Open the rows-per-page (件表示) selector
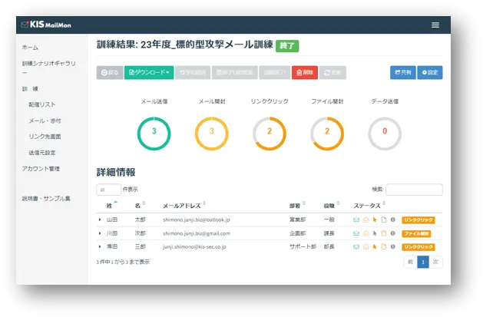Image resolution: width=483 pixels, height=317 pixels. [109, 190]
